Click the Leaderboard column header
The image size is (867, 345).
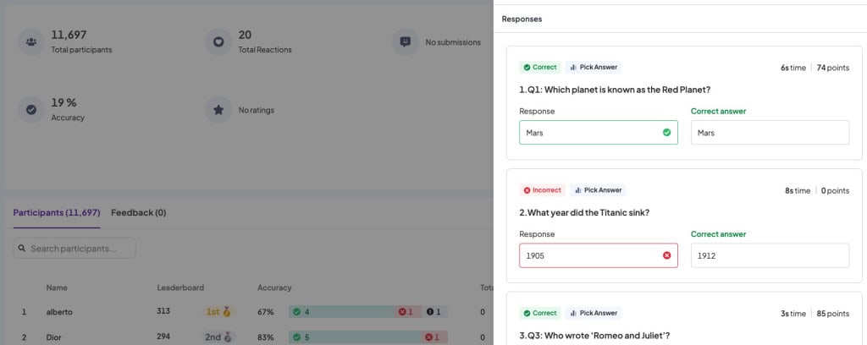tap(180, 287)
